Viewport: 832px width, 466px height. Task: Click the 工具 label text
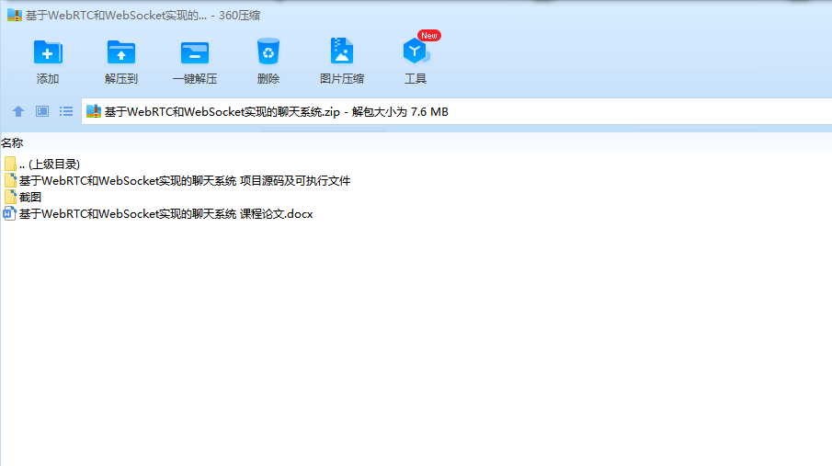click(x=416, y=79)
